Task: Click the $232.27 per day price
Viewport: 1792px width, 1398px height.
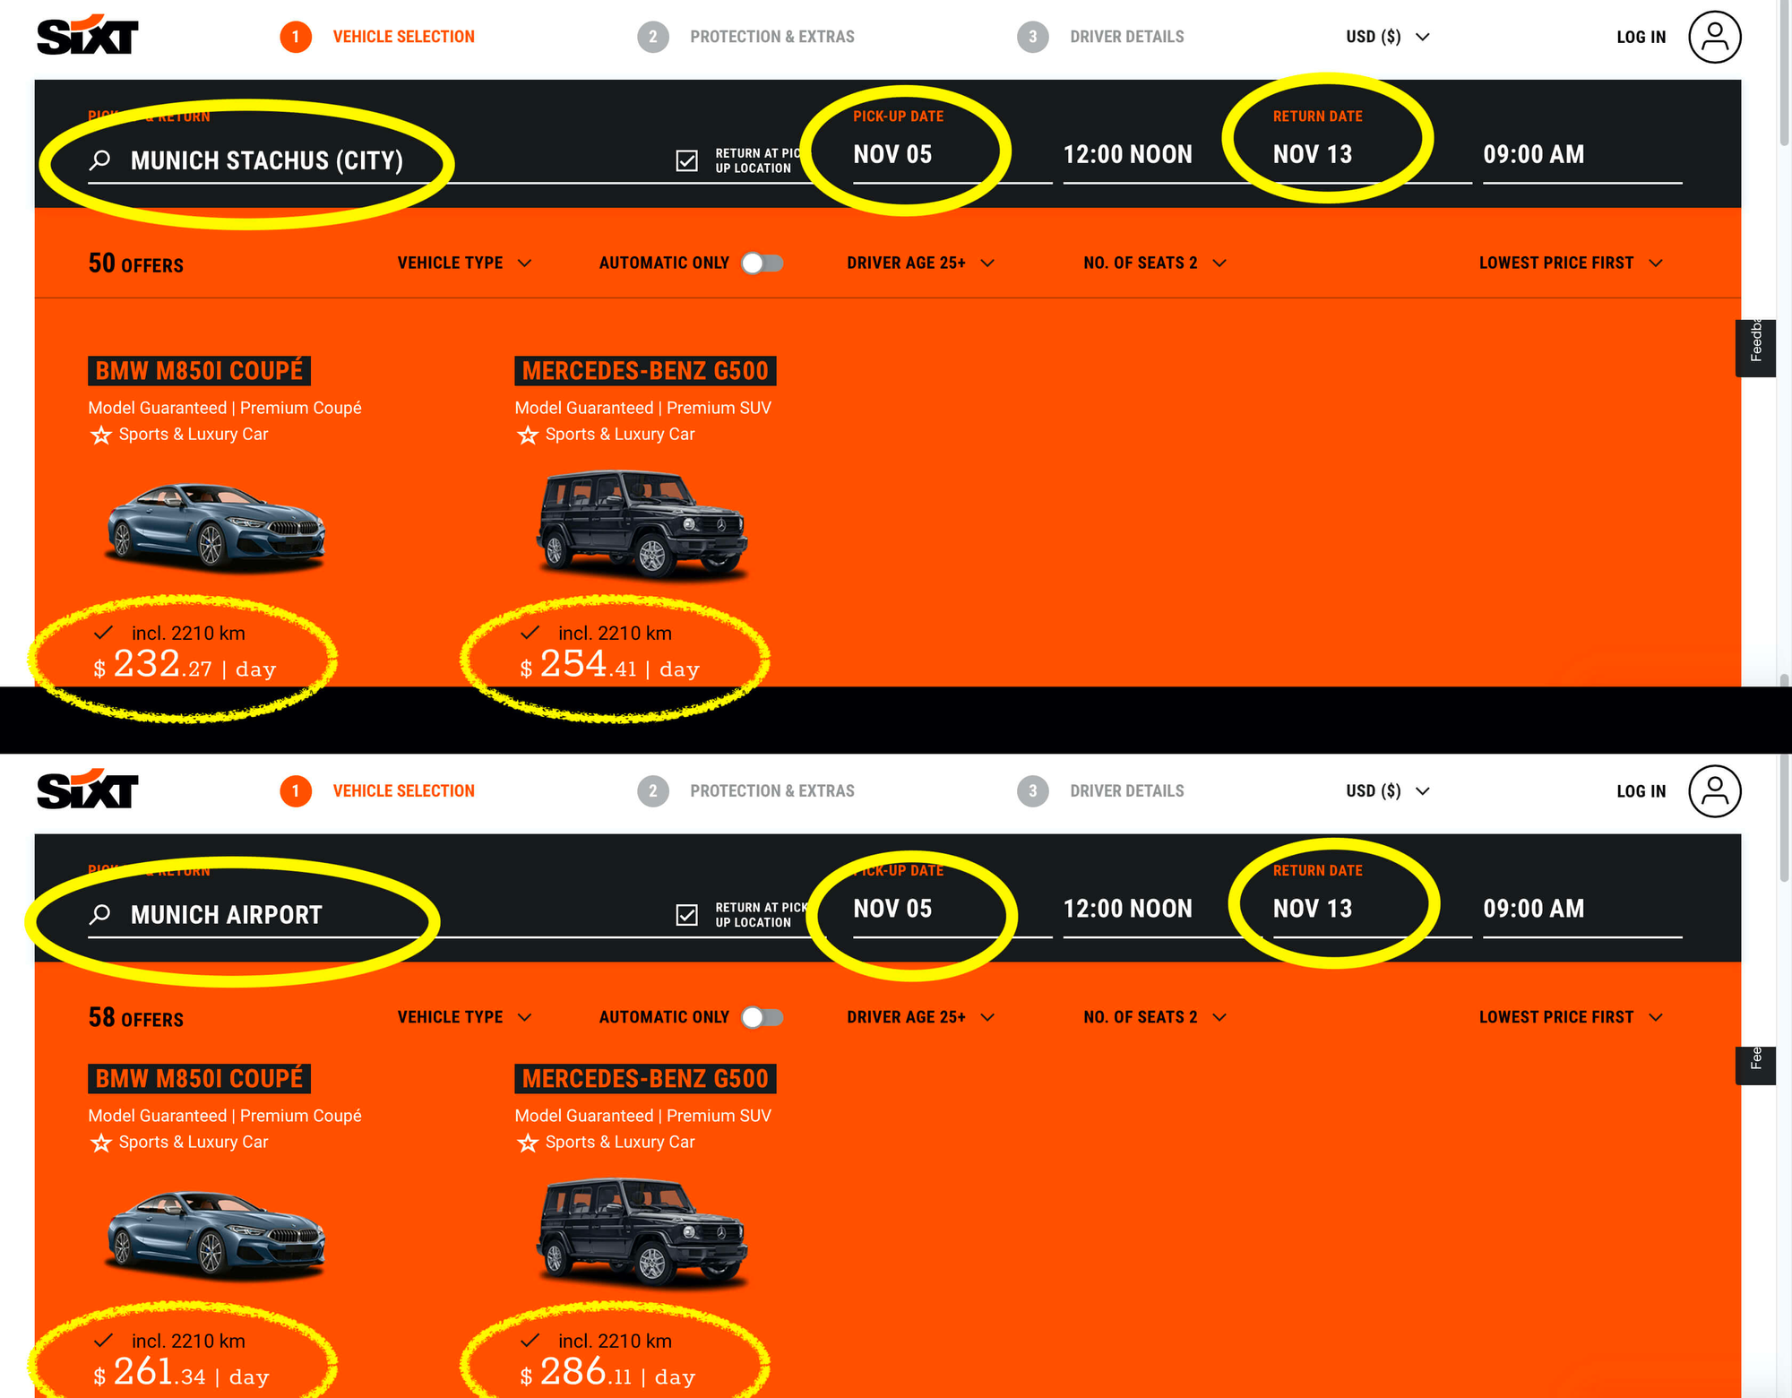Action: [x=185, y=665]
